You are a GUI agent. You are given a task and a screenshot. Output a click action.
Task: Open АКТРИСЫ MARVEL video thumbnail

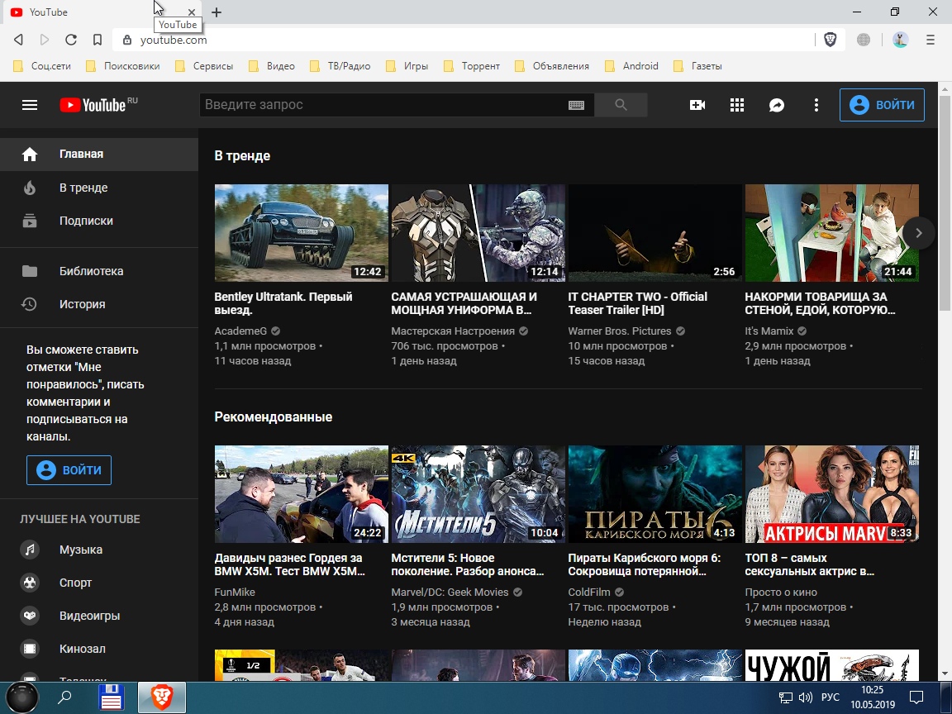(x=832, y=494)
